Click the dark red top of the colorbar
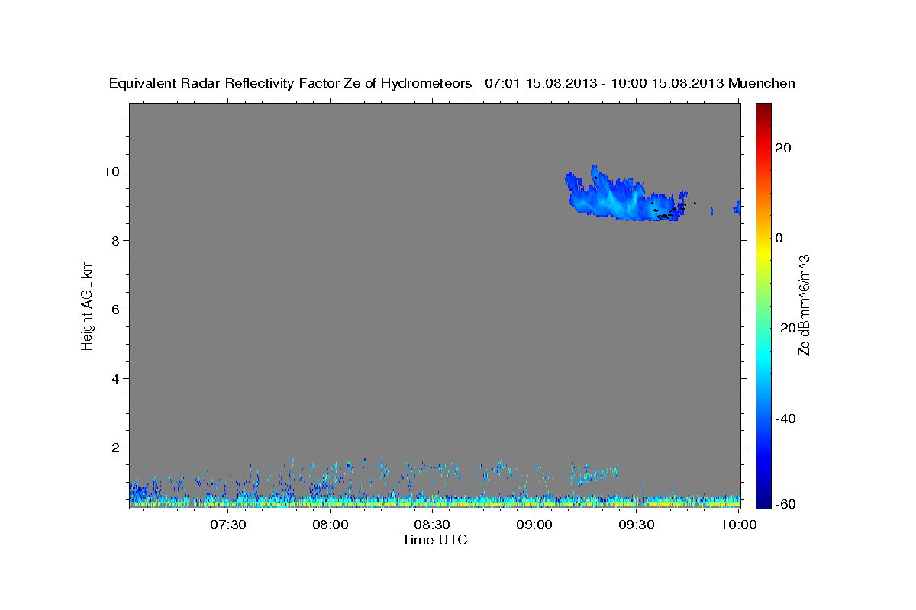Image resolution: width=916 pixels, height=610 pixels. point(763,111)
